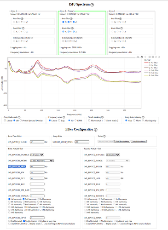
Task: Click the Save Parameters button
Action: point(122,141)
